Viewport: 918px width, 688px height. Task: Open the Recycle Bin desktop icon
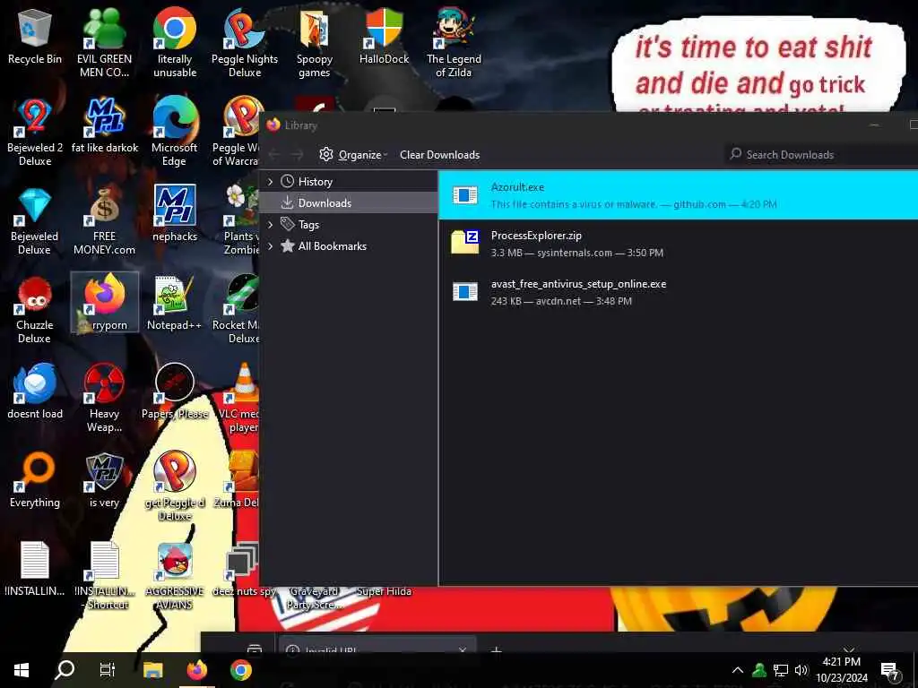(x=35, y=36)
